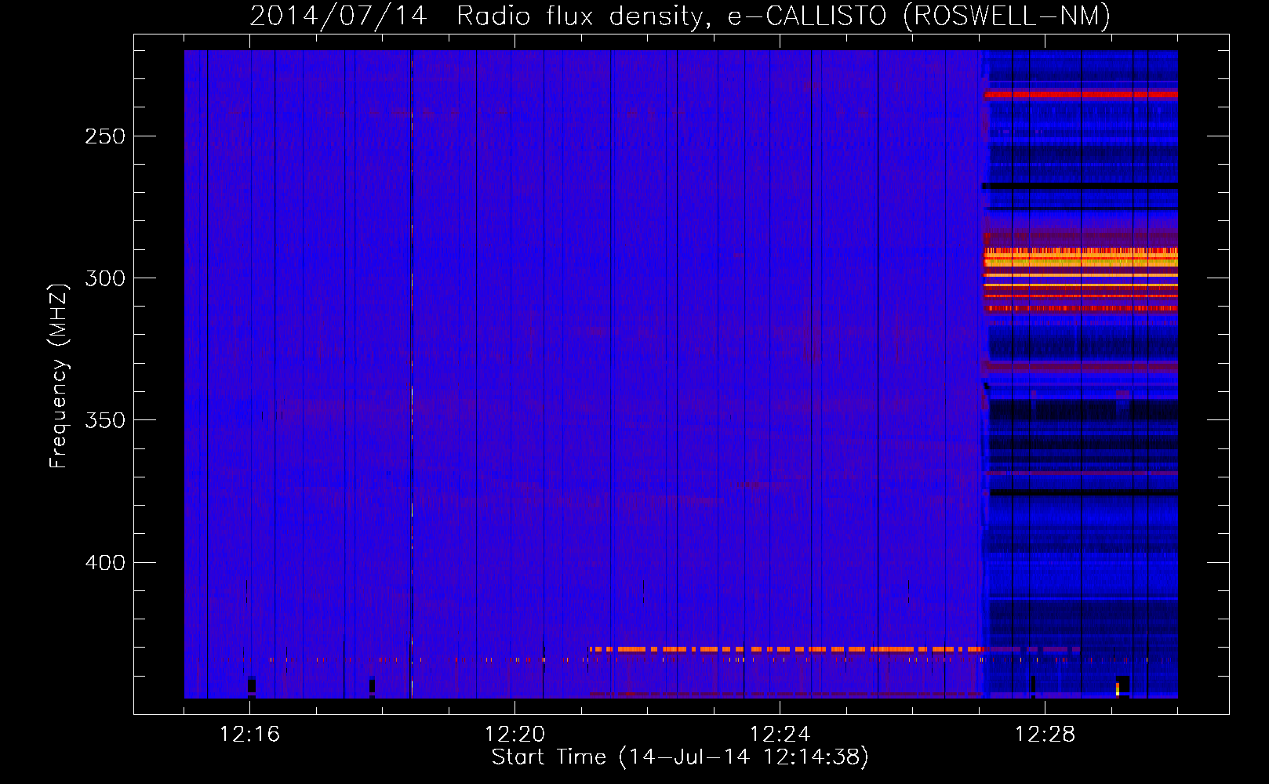This screenshot has width=1269, height=784.
Task: Click the 12:20 time tick label
Action: pos(515,735)
